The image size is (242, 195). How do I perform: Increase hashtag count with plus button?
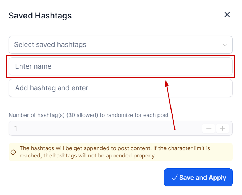click(222, 128)
